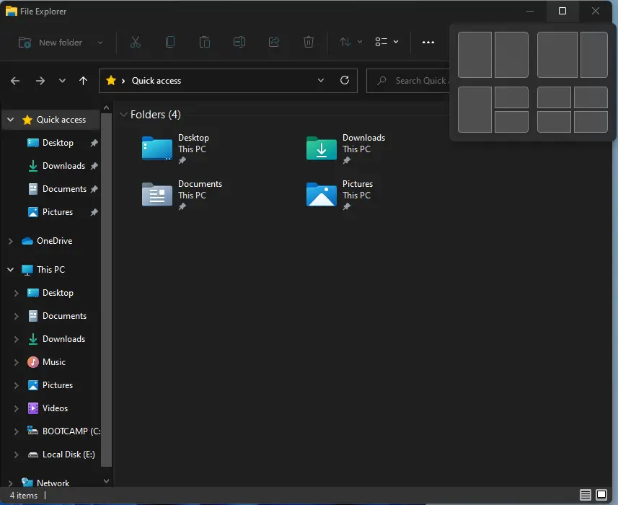Click the navigation pane scrollbar

point(107,290)
